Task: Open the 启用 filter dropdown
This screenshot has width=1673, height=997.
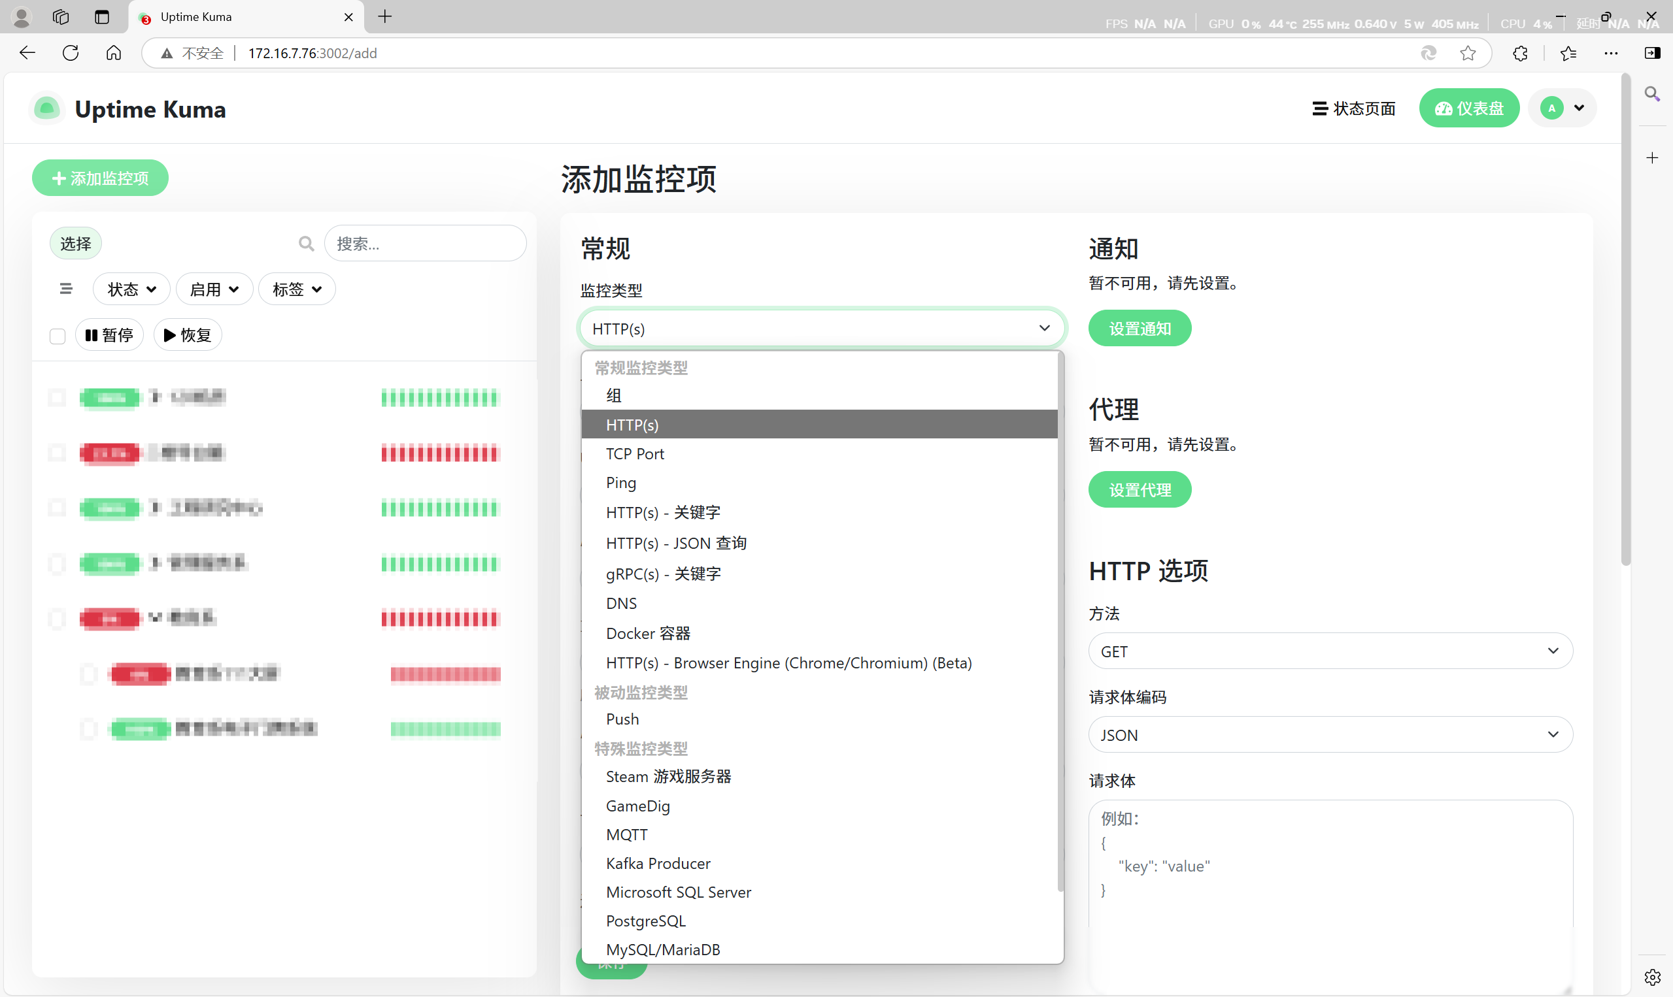Action: tap(214, 289)
